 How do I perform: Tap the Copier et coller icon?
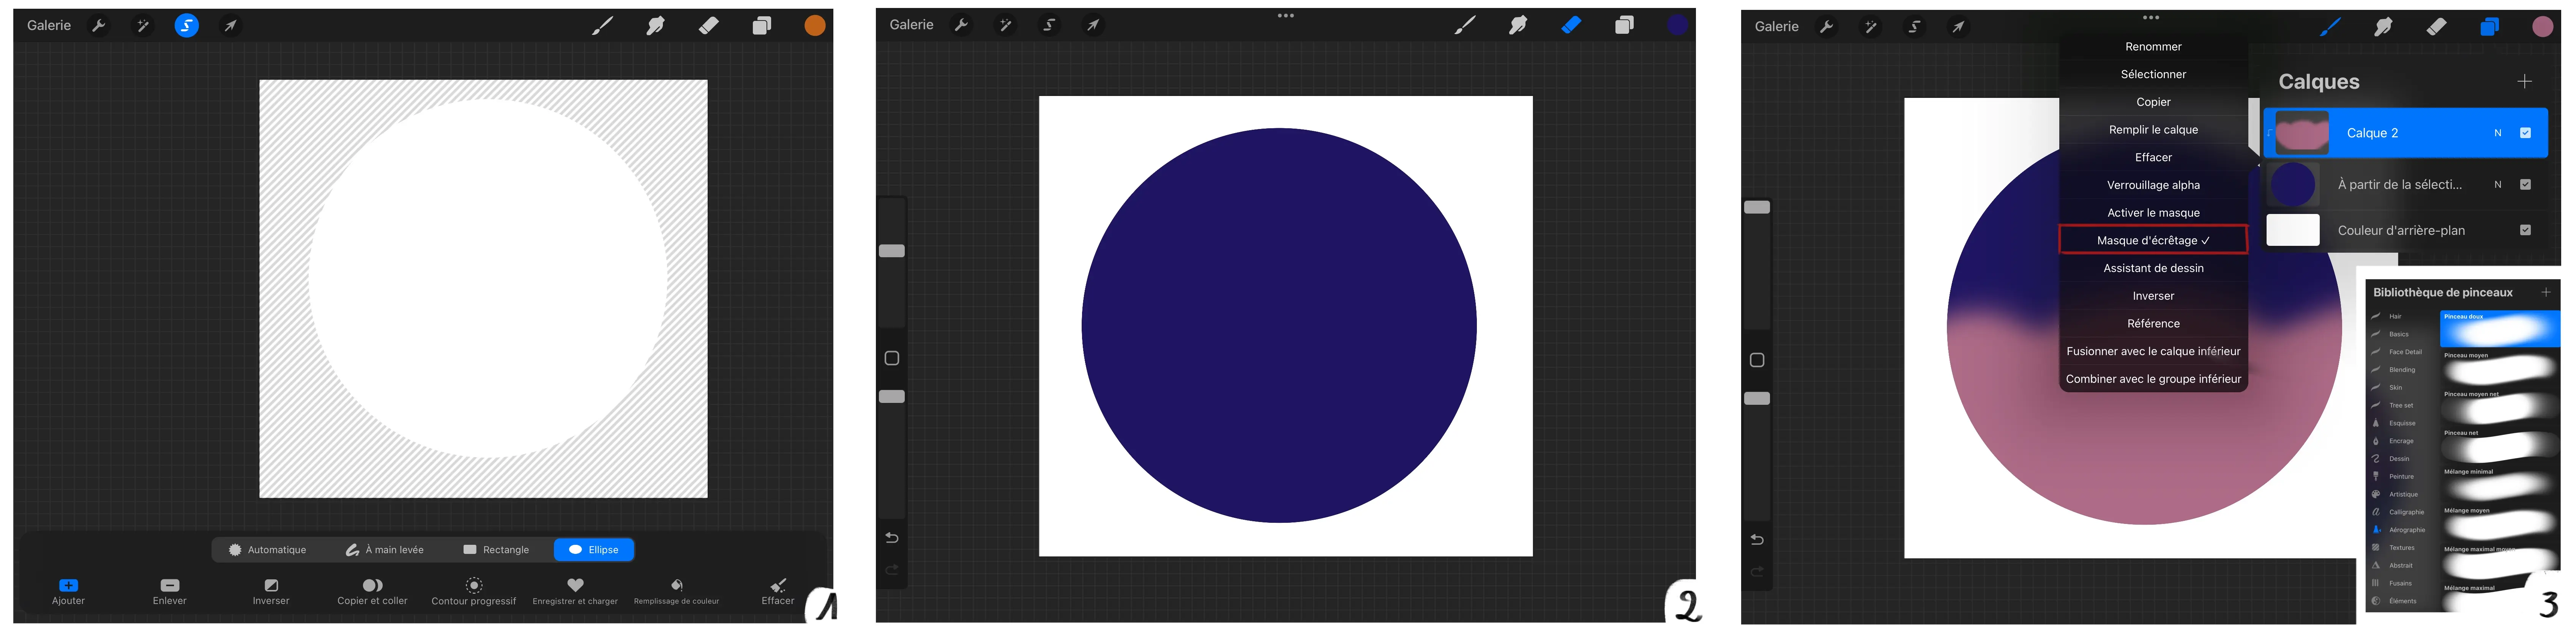coord(372,585)
